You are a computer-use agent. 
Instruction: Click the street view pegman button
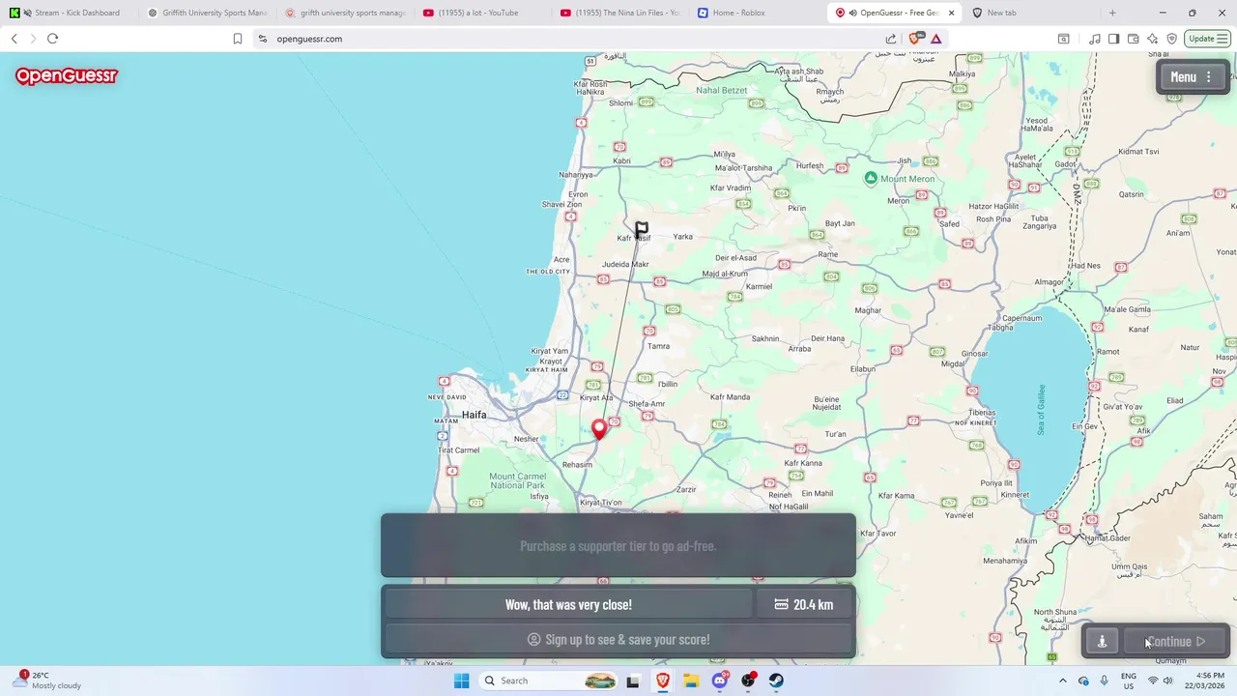click(x=1102, y=641)
